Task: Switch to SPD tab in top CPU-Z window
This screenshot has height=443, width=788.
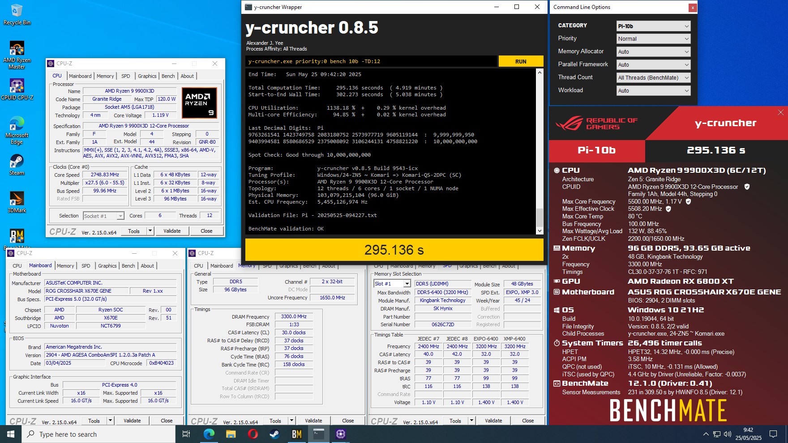Action: tap(126, 76)
